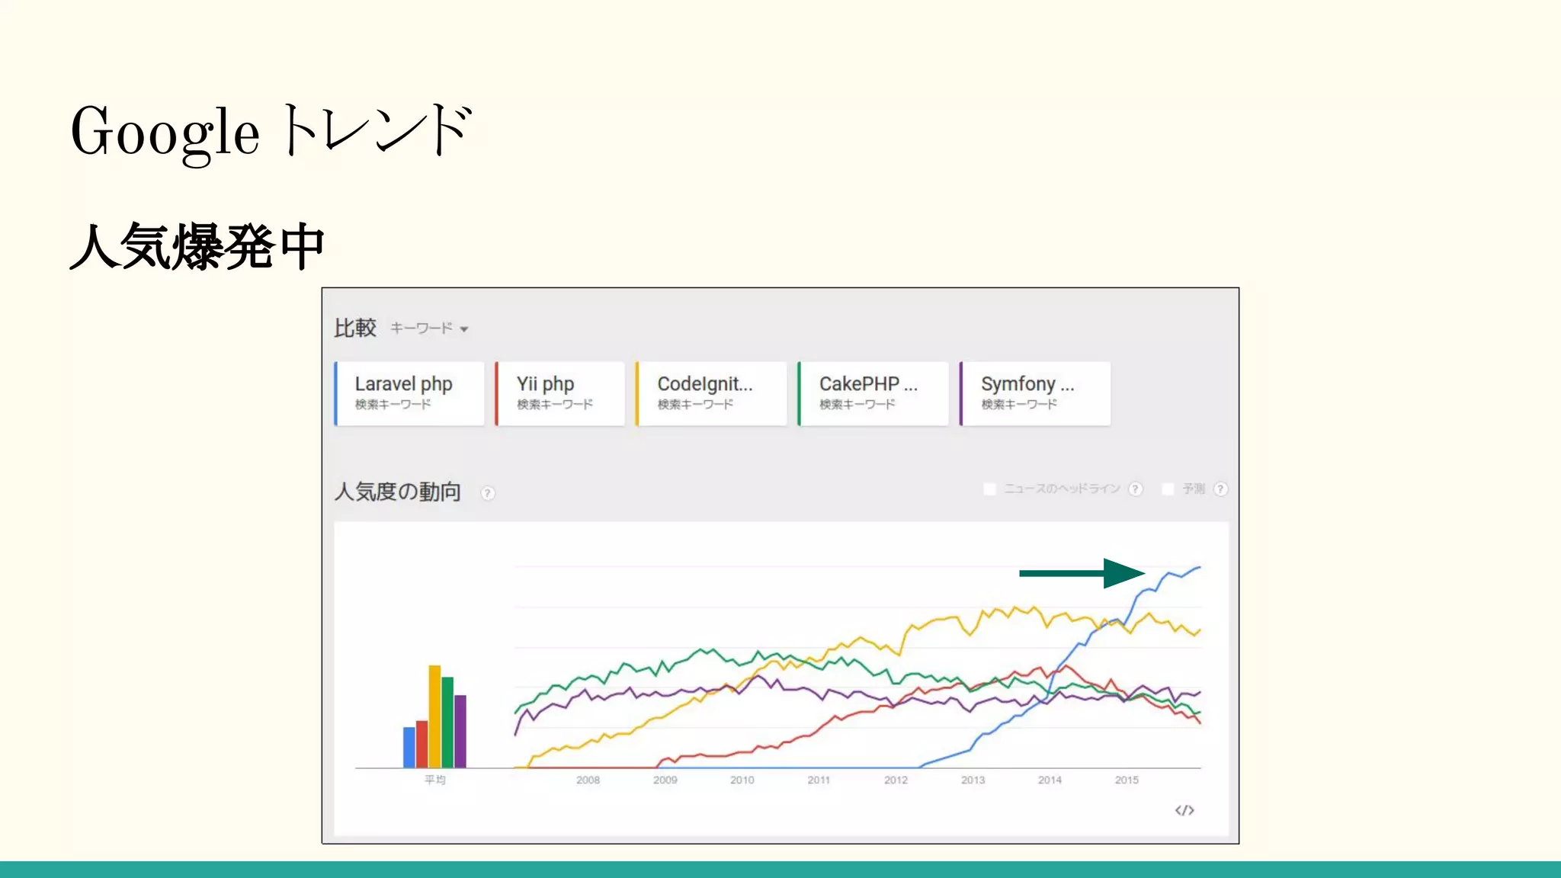Click help icon next to 人気度の動向
This screenshot has height=878, width=1561.
(x=488, y=493)
